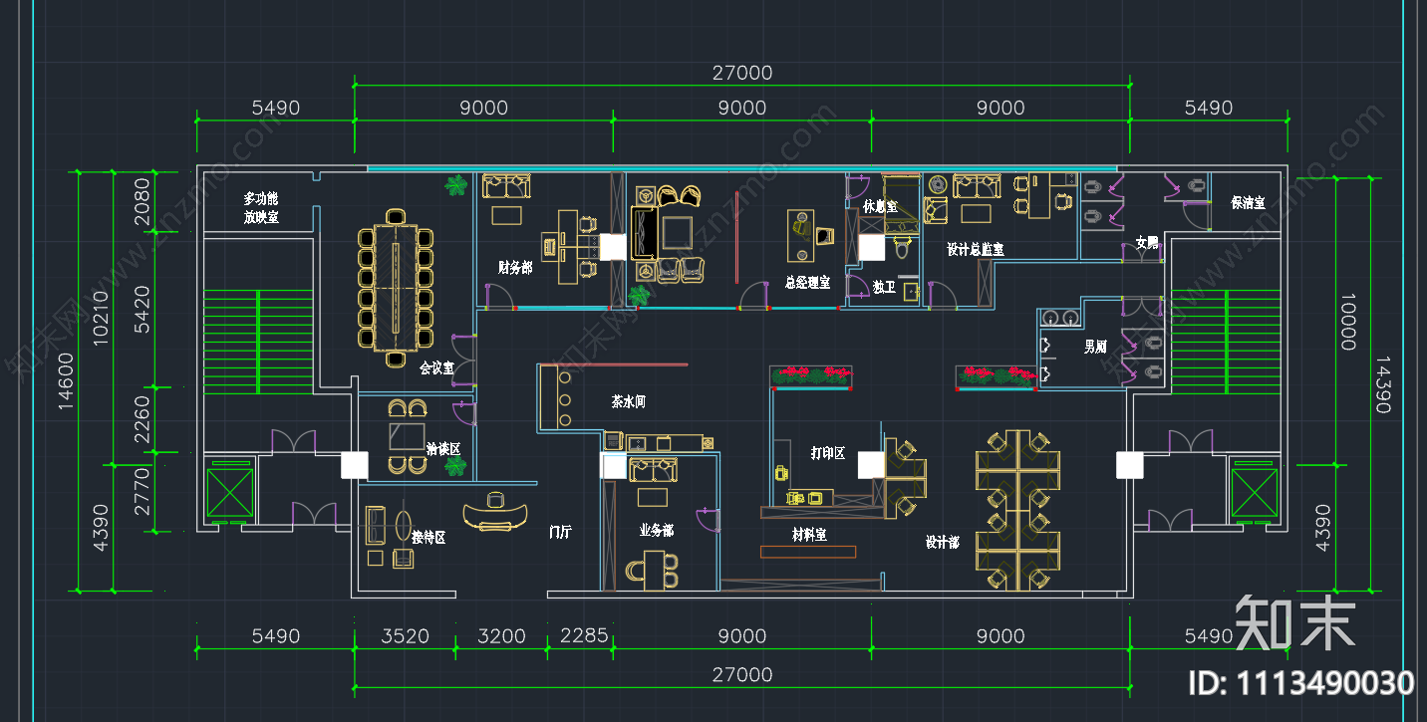The height and width of the screenshot is (722, 1427).
Task: Click the 2770 dimension value
Action: coord(143,491)
